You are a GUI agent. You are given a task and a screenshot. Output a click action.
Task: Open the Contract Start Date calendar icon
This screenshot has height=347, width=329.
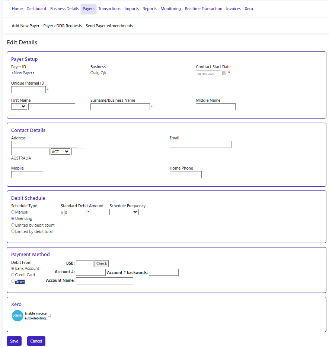[224, 73]
